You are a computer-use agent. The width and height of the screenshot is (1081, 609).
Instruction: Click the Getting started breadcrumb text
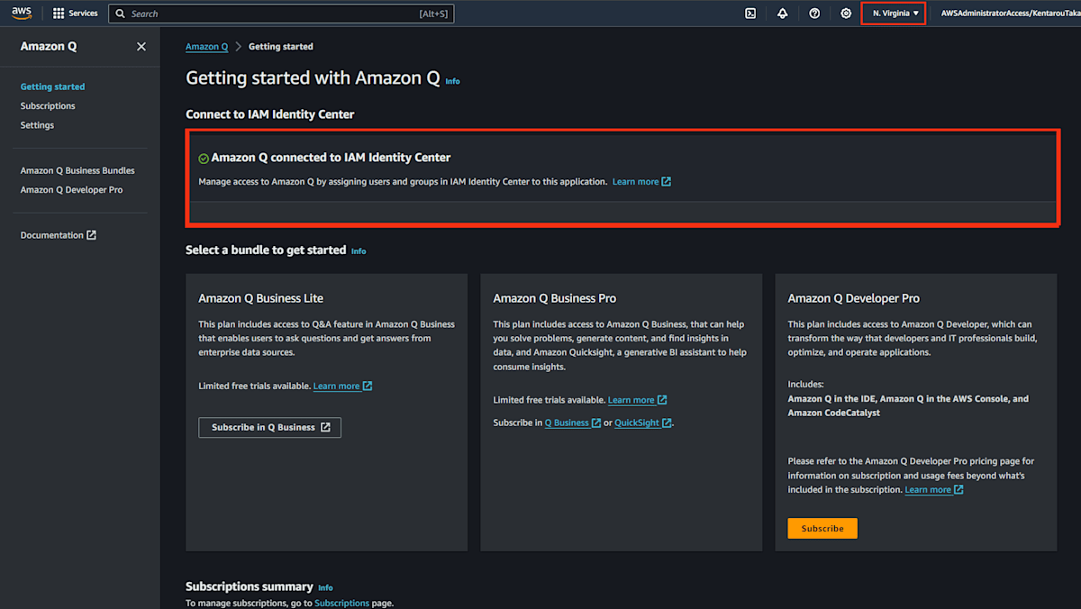[x=281, y=47]
